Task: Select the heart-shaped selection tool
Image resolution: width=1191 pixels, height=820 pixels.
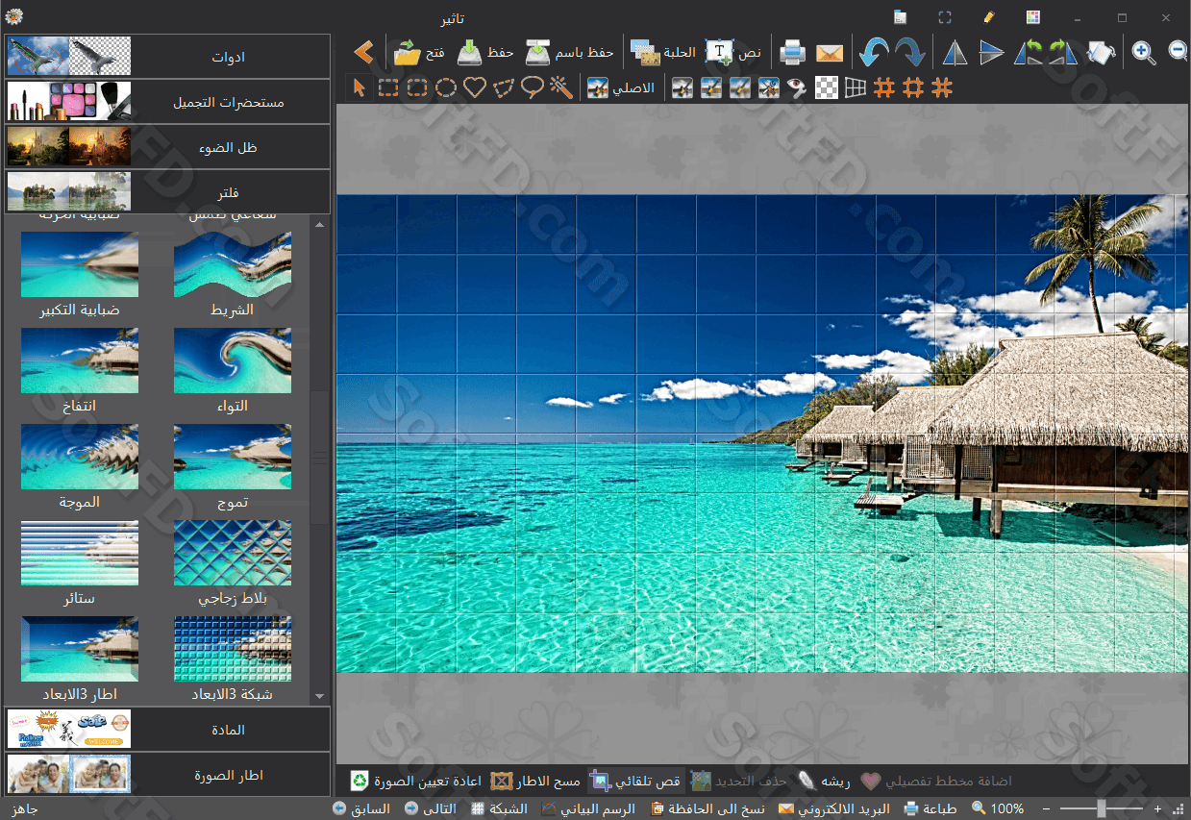Action: [x=475, y=88]
